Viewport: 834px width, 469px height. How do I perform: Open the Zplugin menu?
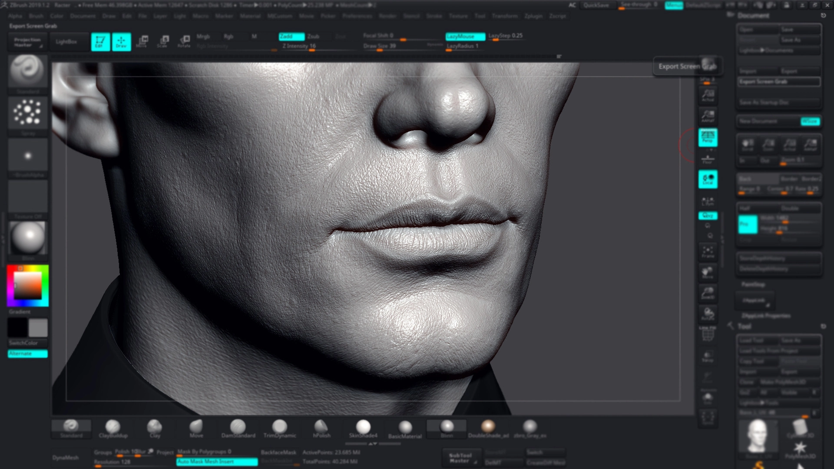point(533,16)
